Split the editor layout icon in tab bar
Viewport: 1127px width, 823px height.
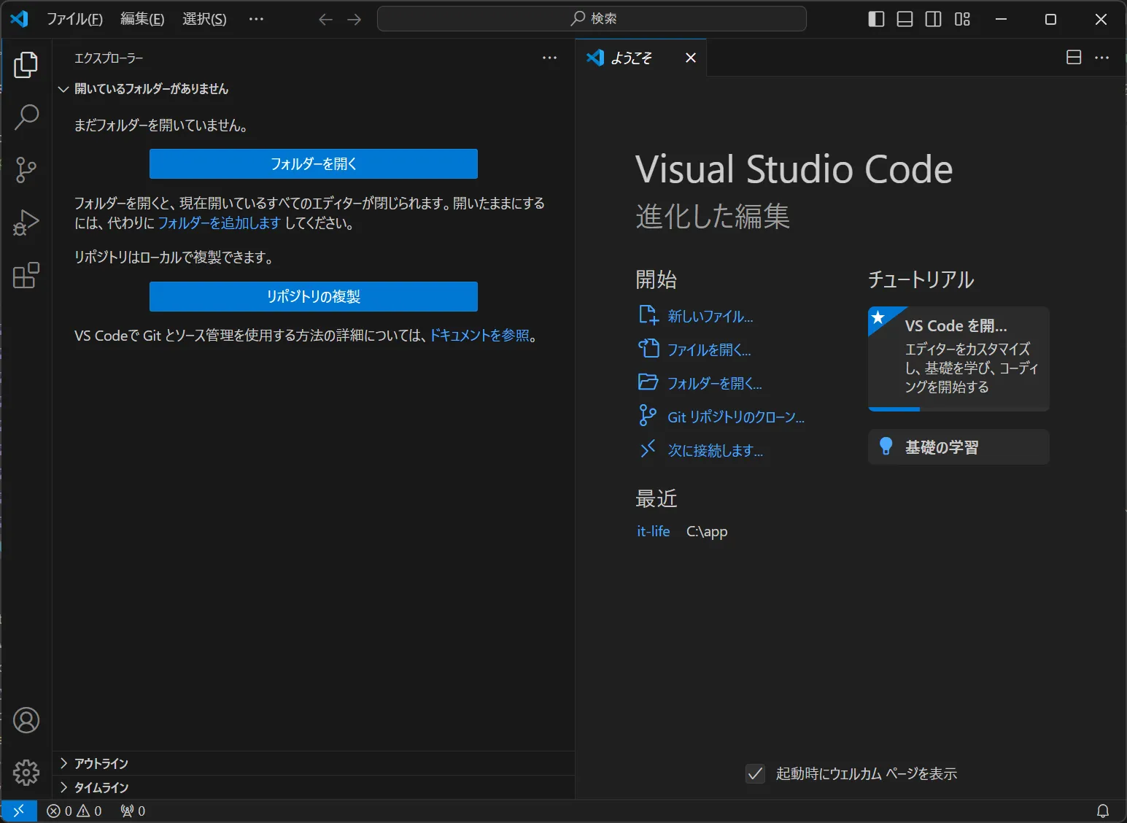(1074, 58)
